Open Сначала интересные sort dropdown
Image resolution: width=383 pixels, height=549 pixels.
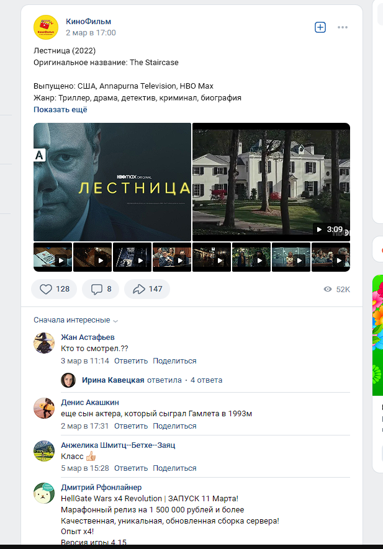point(76,320)
